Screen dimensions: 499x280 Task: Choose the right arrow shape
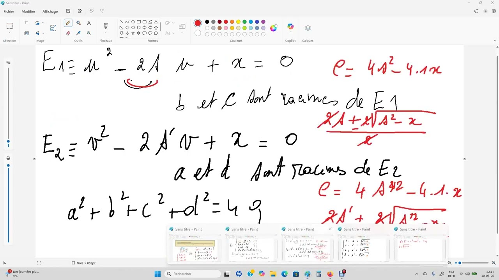pos(144,28)
